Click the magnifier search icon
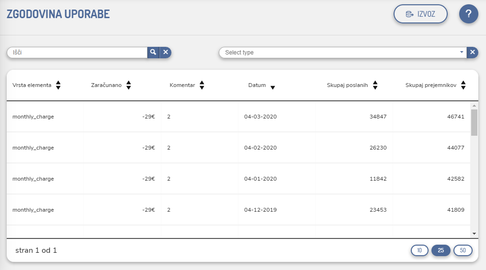This screenshot has width=486, height=270. pos(153,53)
